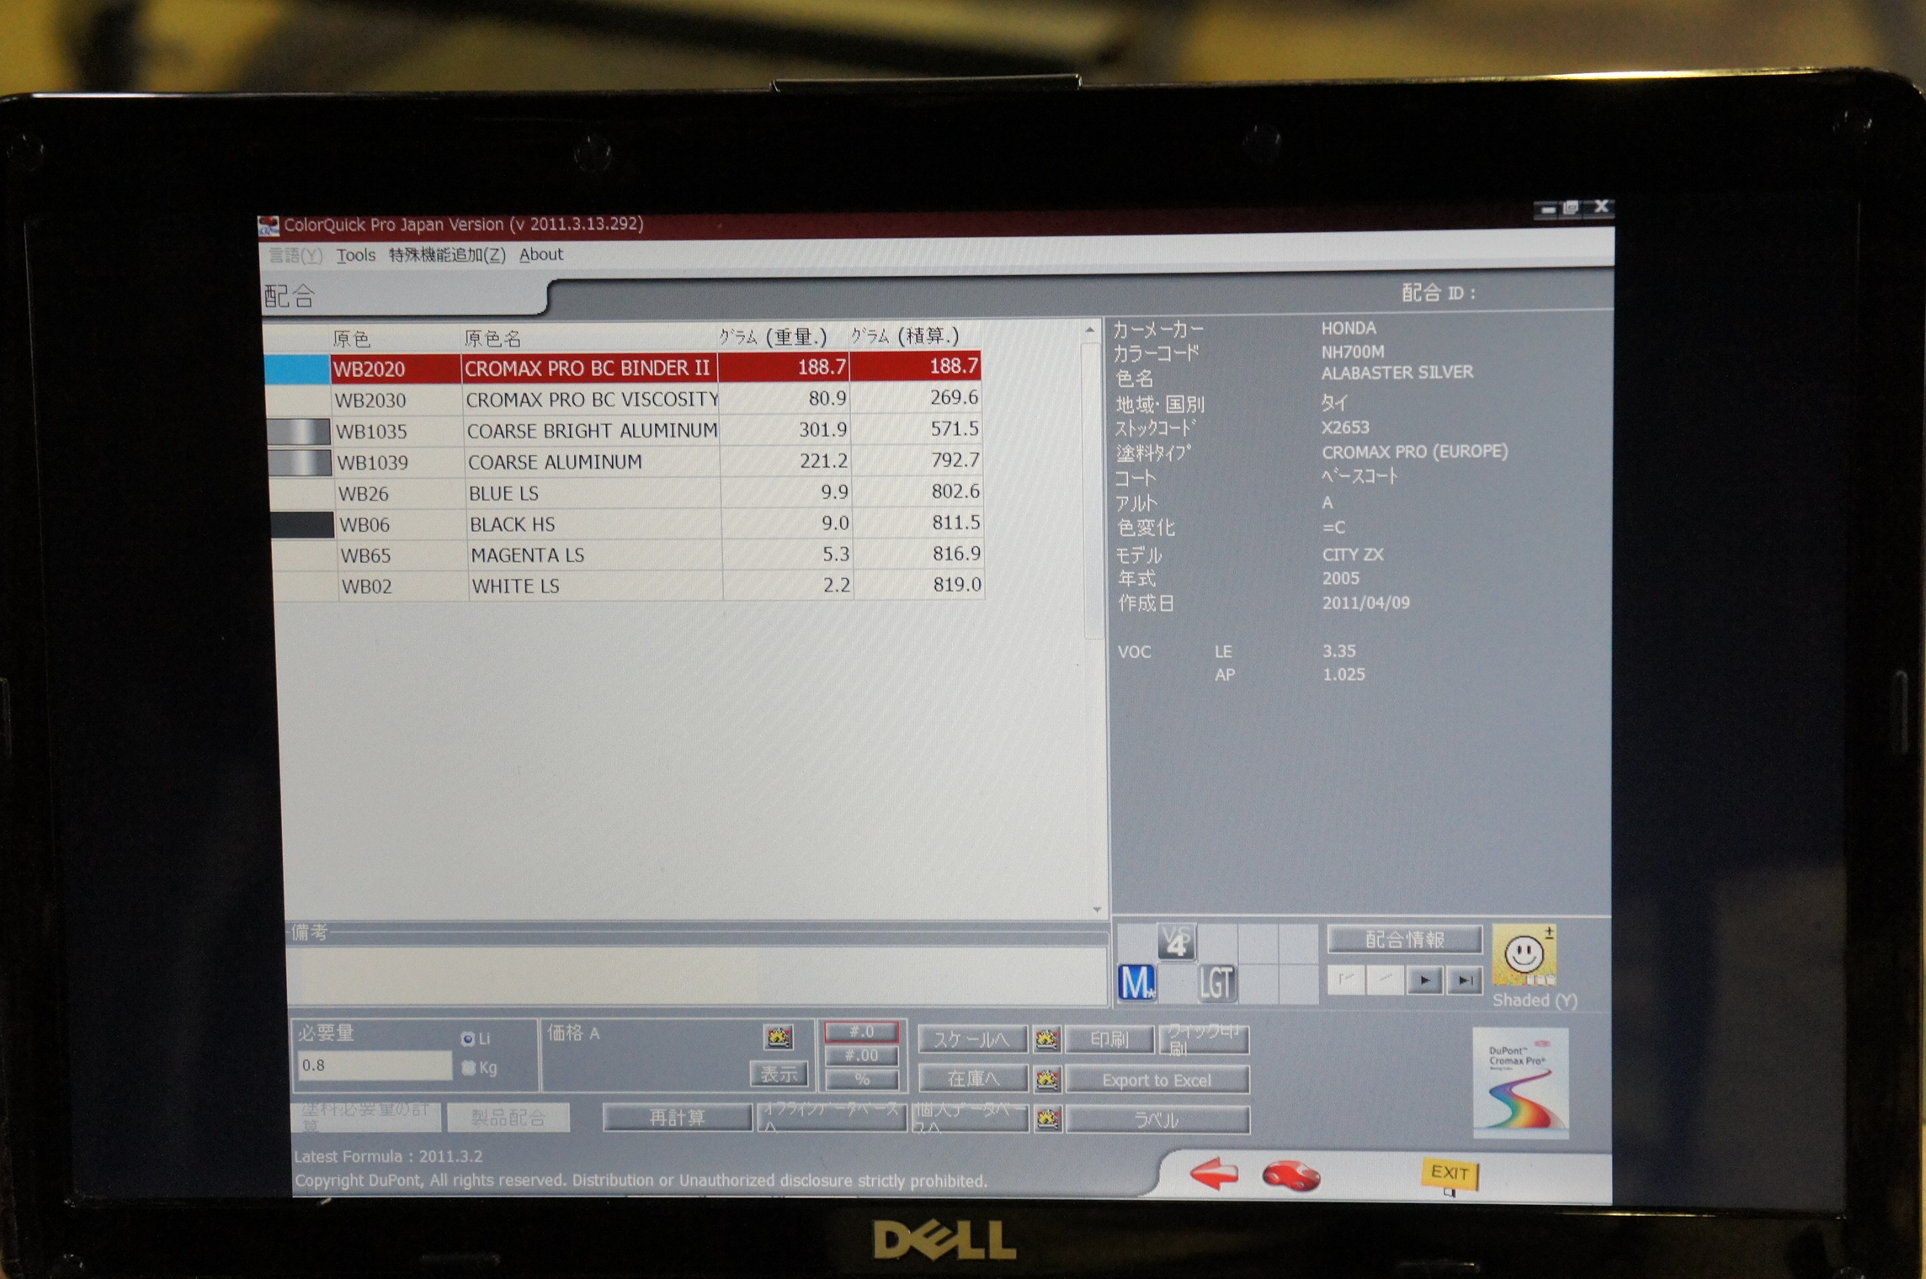1926x1279 pixels.
Task: Click the NH700M color code value
Action: (x=1353, y=352)
